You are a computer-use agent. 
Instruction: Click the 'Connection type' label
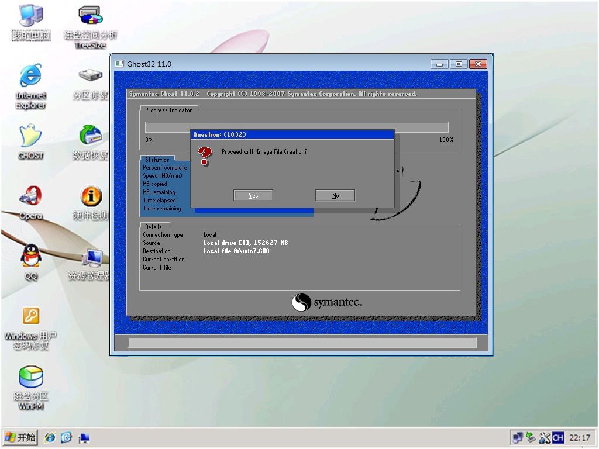click(x=163, y=235)
